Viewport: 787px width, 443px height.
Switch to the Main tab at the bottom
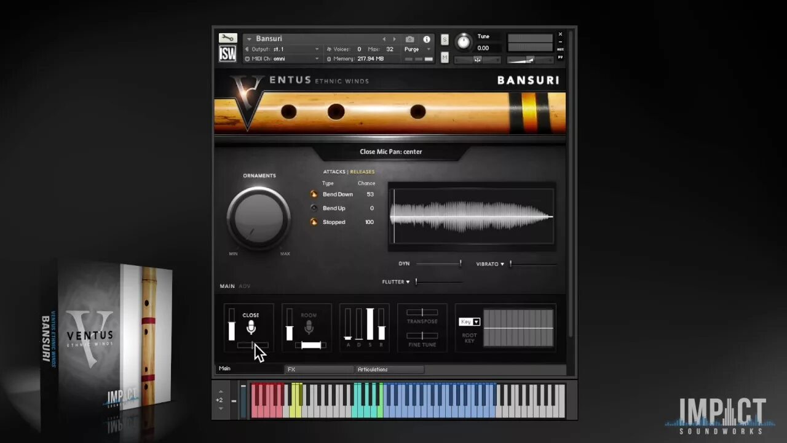tap(248, 369)
